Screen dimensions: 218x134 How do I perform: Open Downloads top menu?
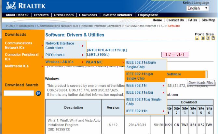point(88,15)
